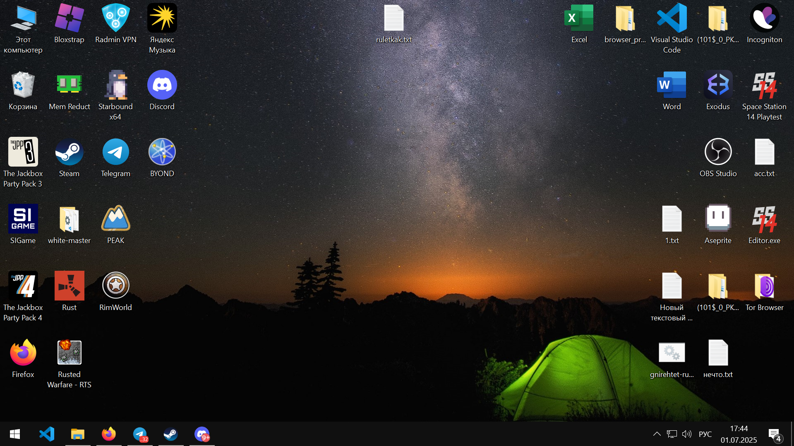
Task: Select the Starbound x64 penguin icon
Action: (116, 96)
